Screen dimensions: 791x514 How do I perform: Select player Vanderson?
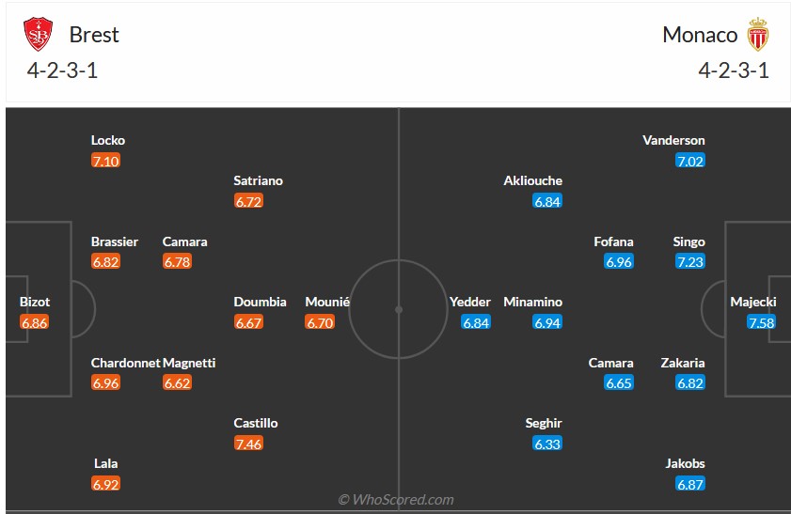(x=673, y=140)
